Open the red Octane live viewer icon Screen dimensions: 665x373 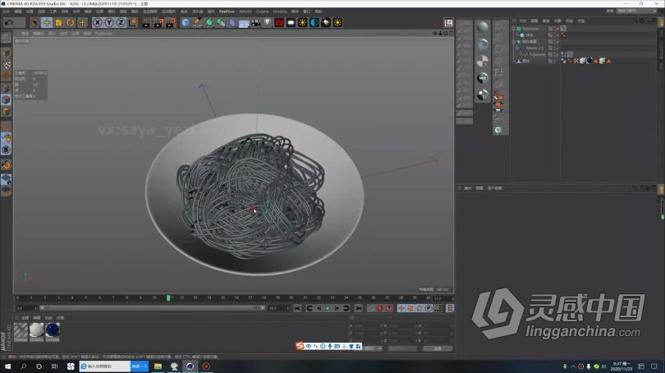279,22
